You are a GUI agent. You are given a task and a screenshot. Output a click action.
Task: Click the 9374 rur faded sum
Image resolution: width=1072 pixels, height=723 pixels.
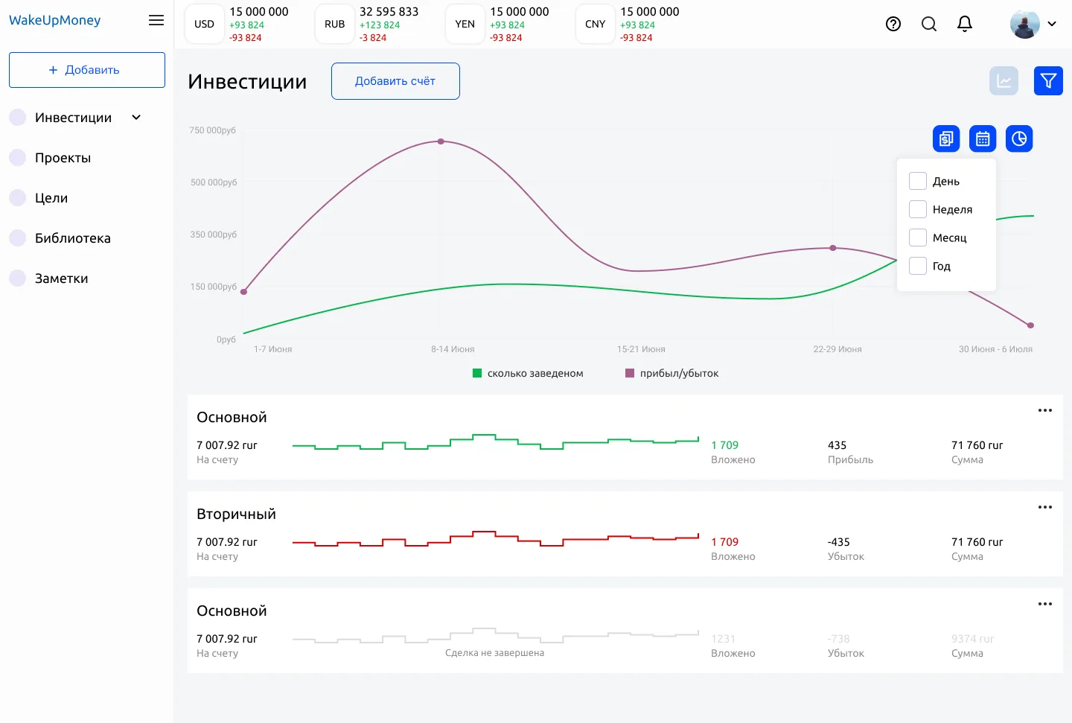pos(972,639)
